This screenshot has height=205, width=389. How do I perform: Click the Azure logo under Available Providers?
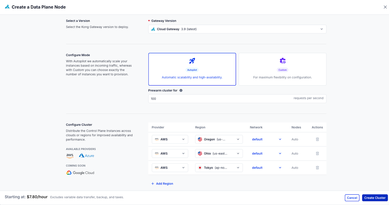(86, 155)
